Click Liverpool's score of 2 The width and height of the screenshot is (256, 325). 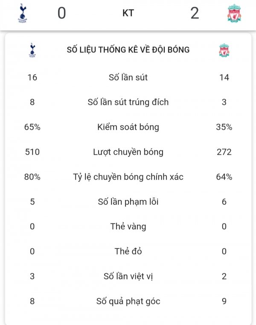click(x=195, y=13)
